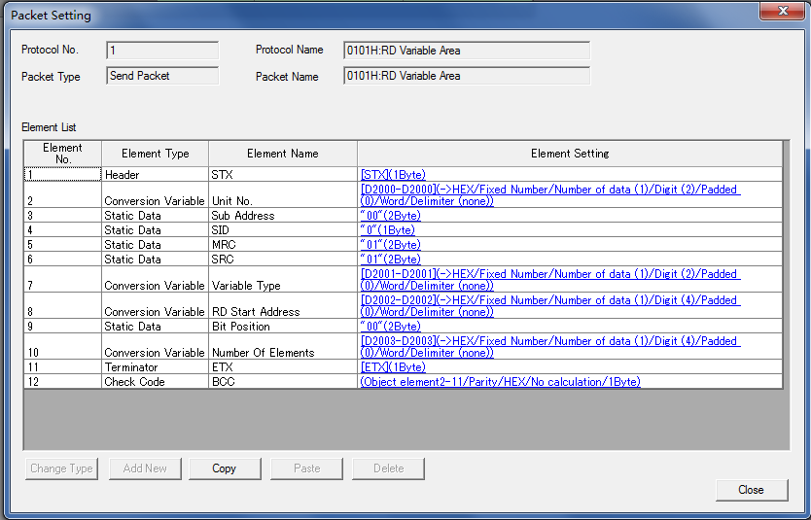Screen dimensions: 811x520
Task: Click the Element Setting column header
Action: pyautogui.click(x=570, y=154)
